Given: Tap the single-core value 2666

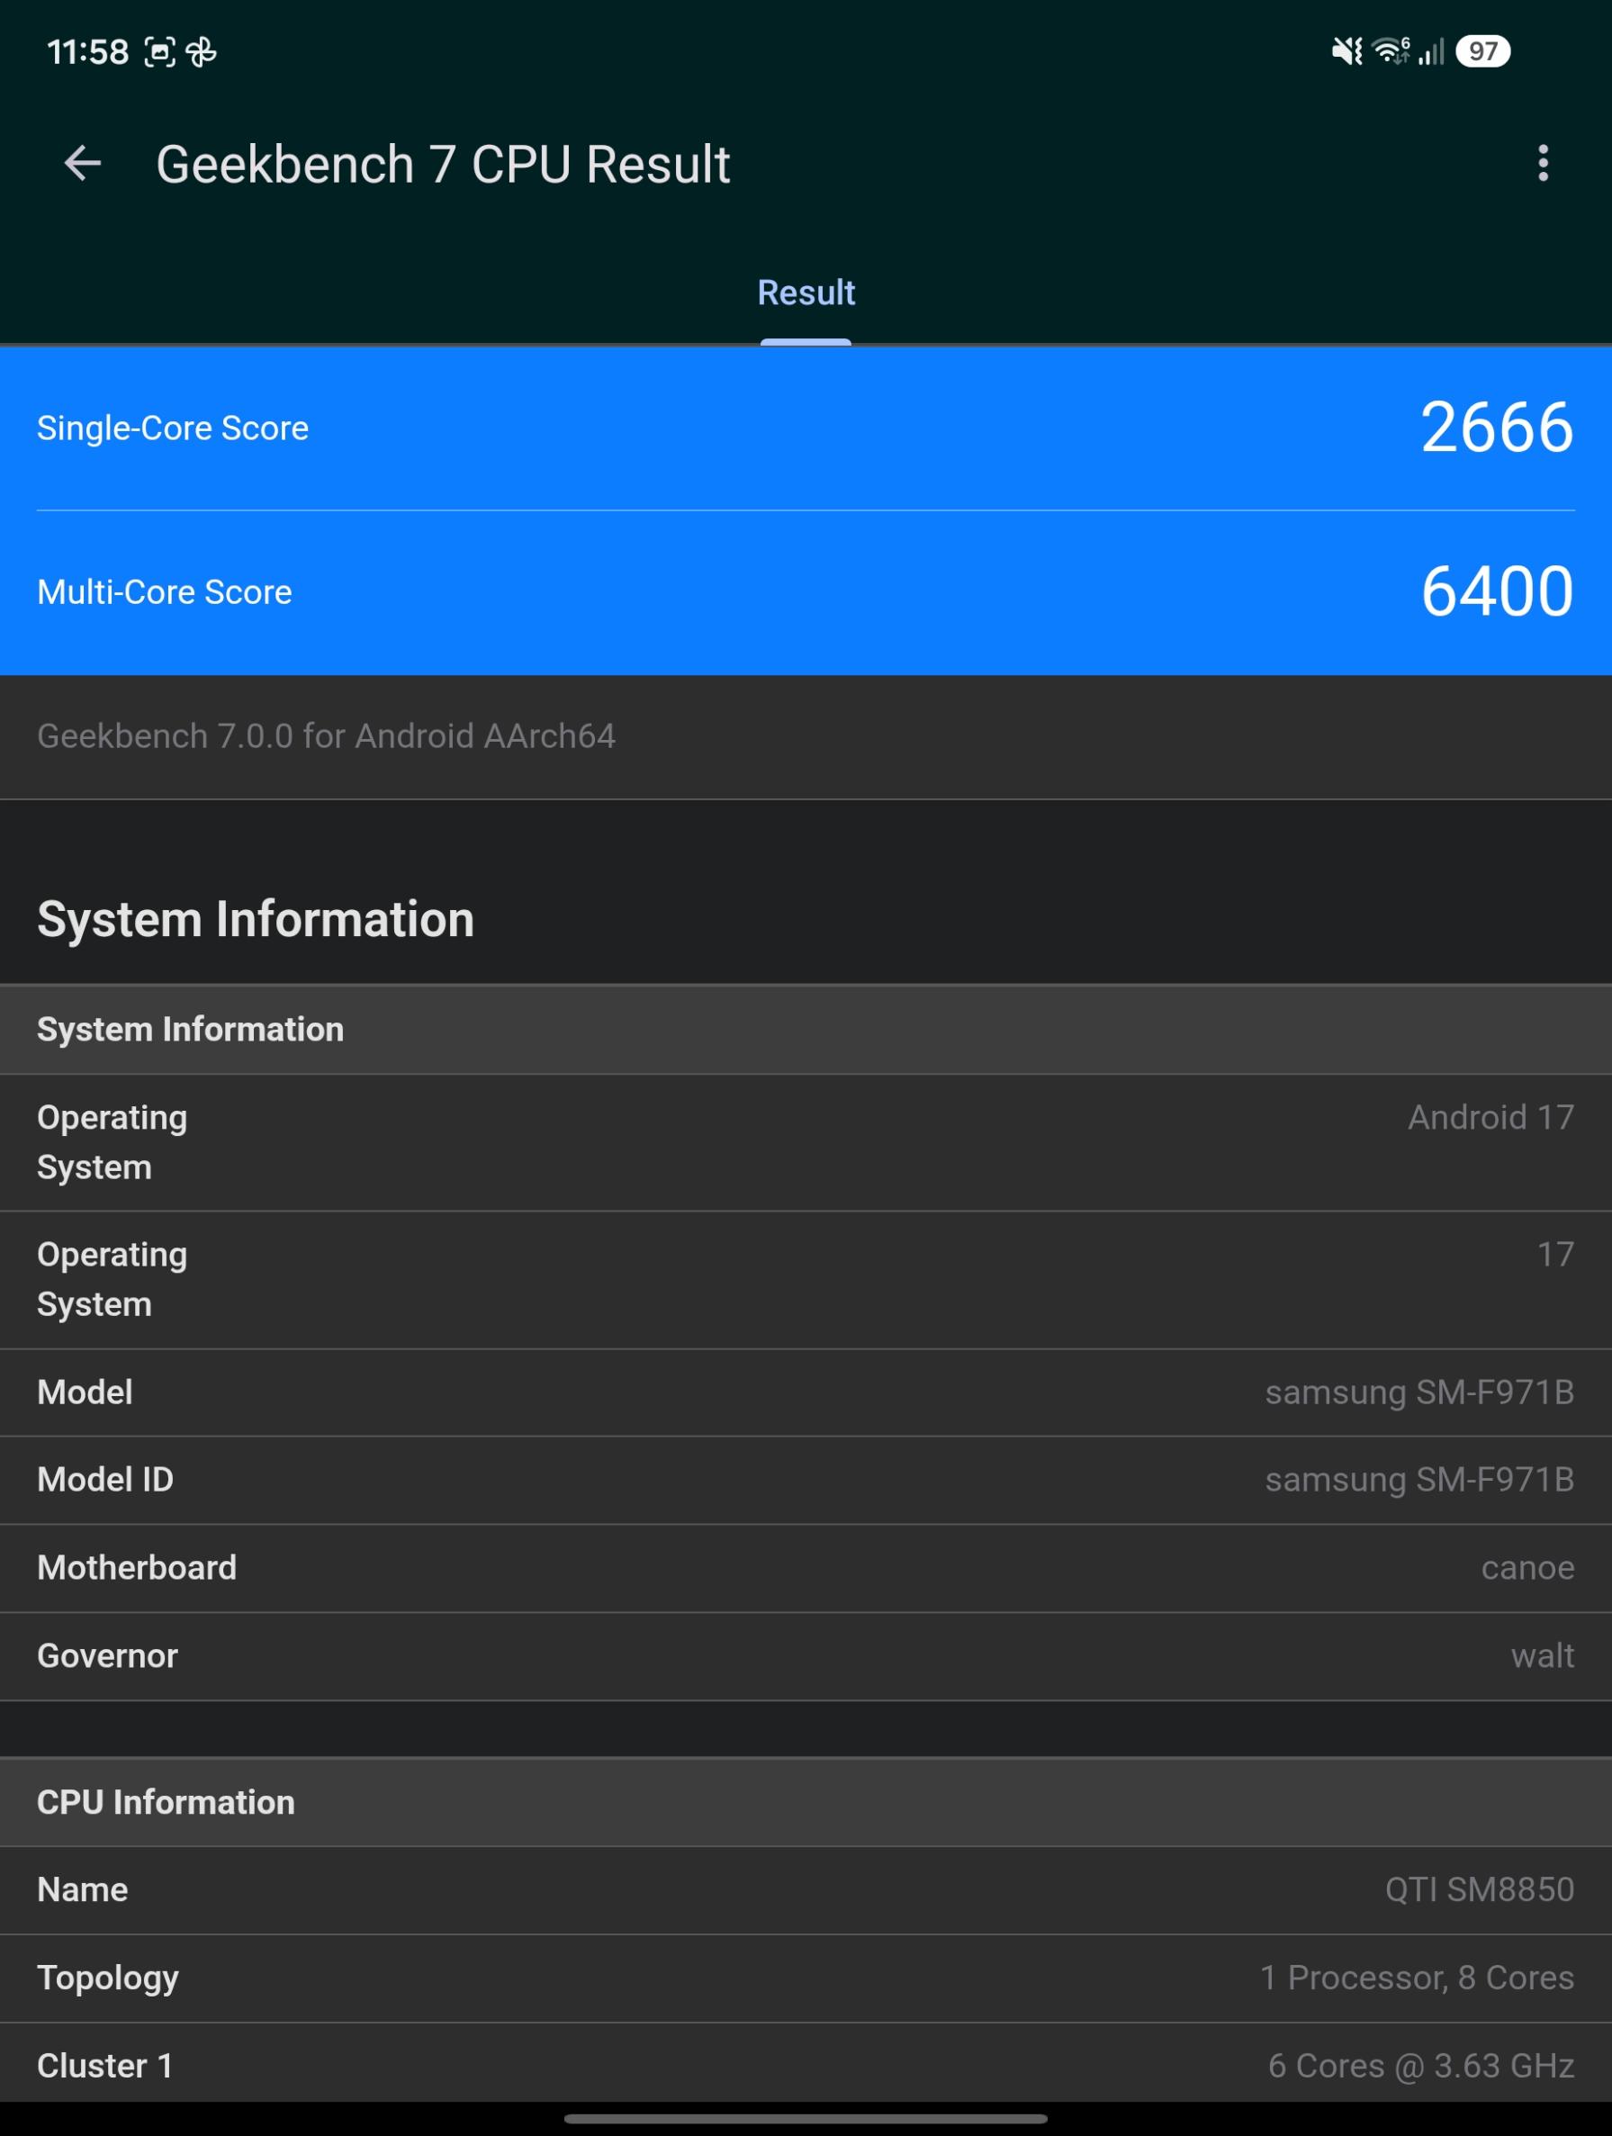Looking at the screenshot, I should point(1497,427).
